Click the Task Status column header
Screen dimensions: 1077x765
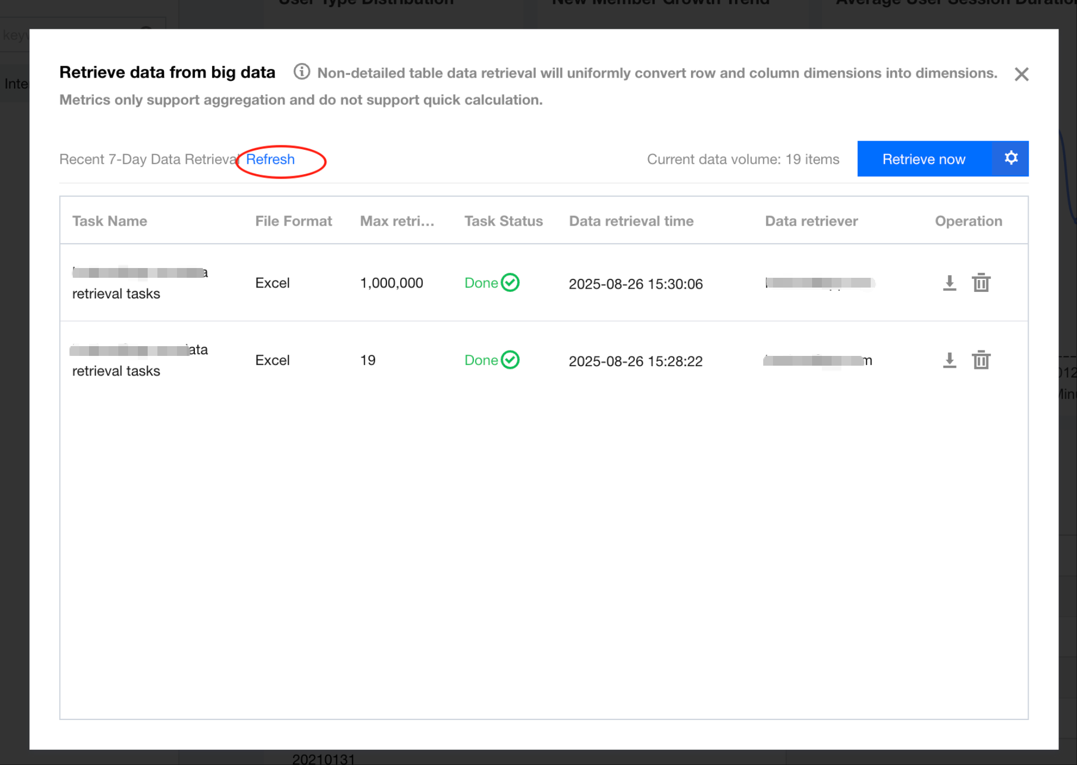point(503,221)
